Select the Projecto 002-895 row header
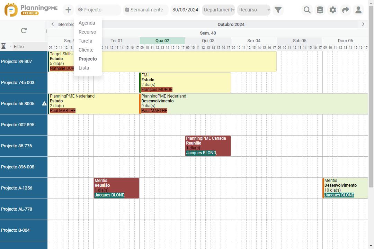 (x=24, y=125)
